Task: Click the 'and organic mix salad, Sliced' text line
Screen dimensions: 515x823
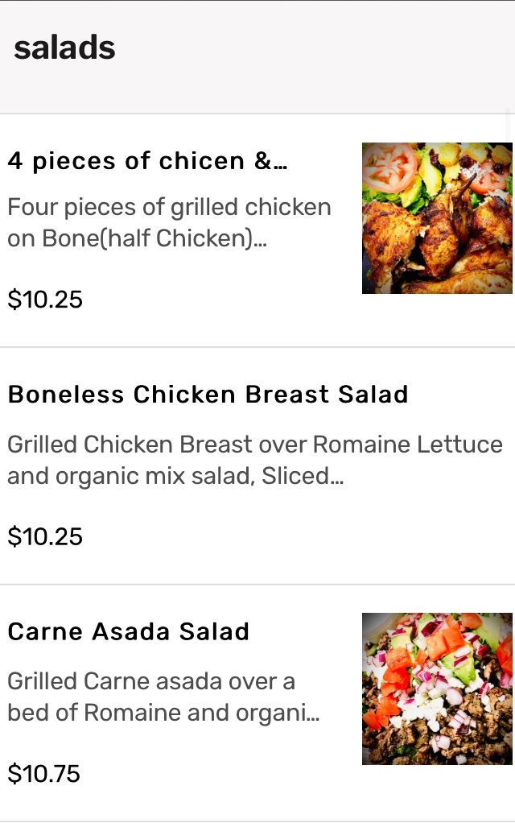Action: pos(175,476)
